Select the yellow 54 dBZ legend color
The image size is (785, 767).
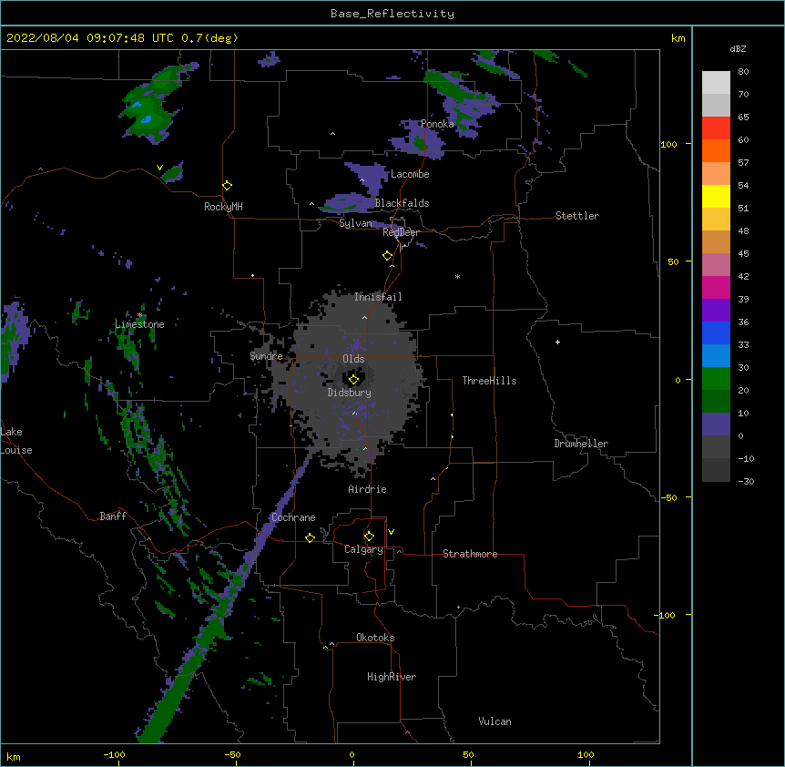click(716, 196)
